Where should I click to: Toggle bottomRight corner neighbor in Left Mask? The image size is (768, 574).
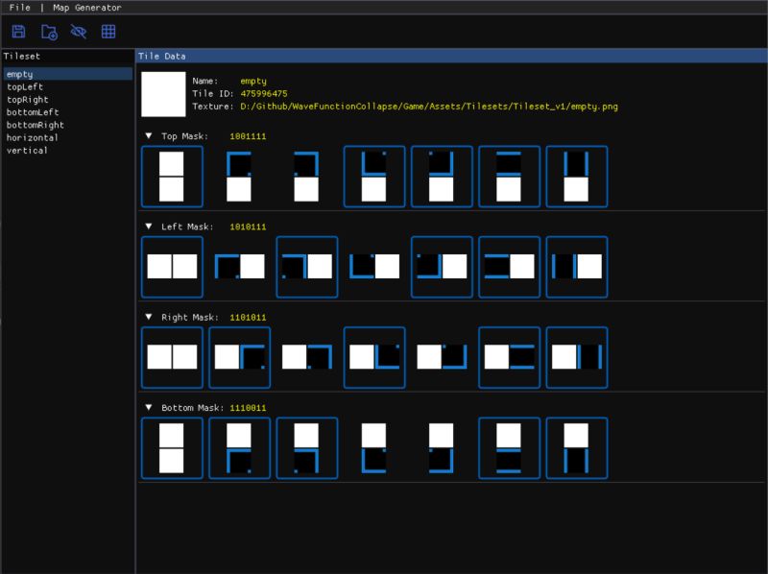click(442, 267)
